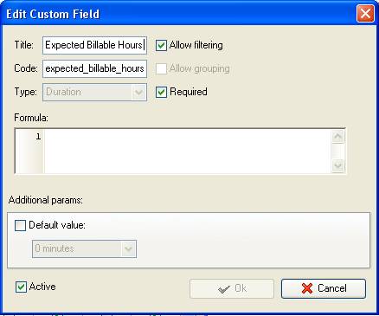
Task: Click the formula scrollbar down arrow
Action: tap(337, 165)
